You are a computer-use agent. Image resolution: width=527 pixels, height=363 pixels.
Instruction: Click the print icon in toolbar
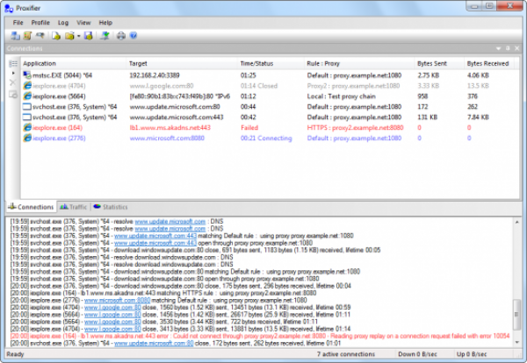coord(121,35)
